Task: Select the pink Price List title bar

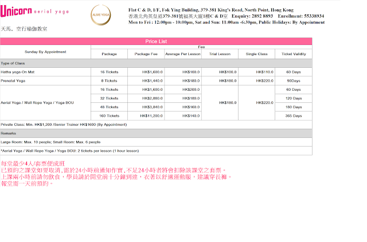Action: [156, 41]
